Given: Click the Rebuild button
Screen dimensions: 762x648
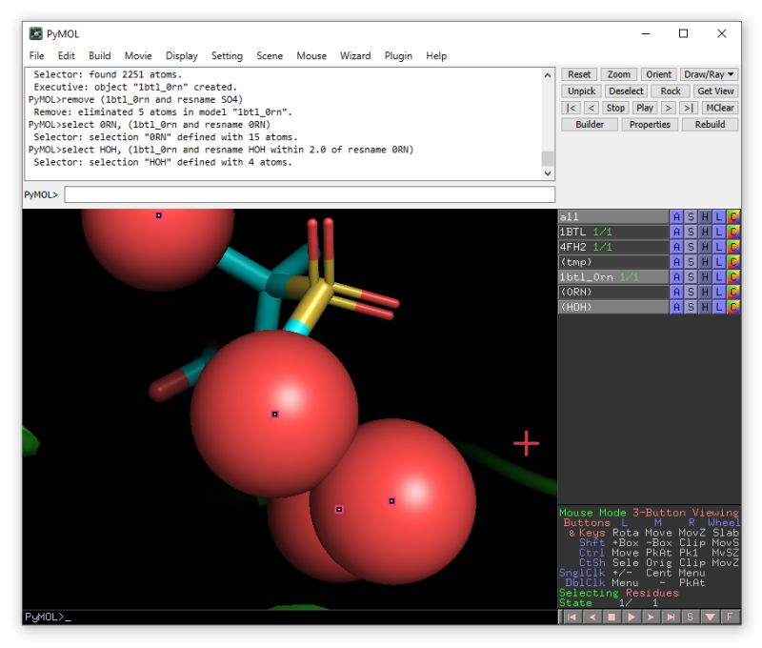Looking at the screenshot, I should 710,125.
